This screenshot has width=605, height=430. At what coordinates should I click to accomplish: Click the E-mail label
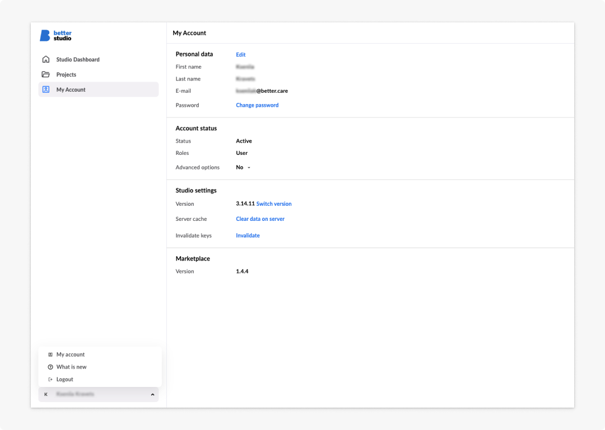(183, 91)
